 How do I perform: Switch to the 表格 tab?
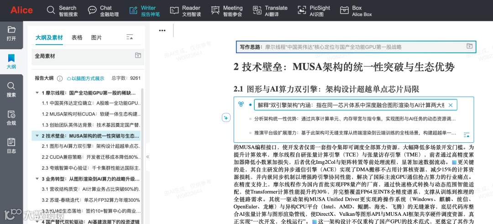[x=77, y=38]
